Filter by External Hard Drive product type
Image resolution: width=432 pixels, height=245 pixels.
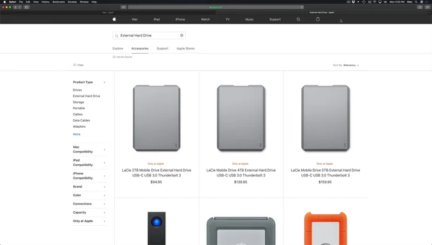point(86,96)
